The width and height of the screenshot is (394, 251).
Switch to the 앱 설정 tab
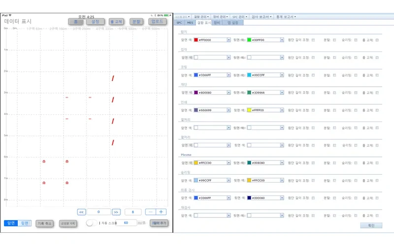pos(232,23)
